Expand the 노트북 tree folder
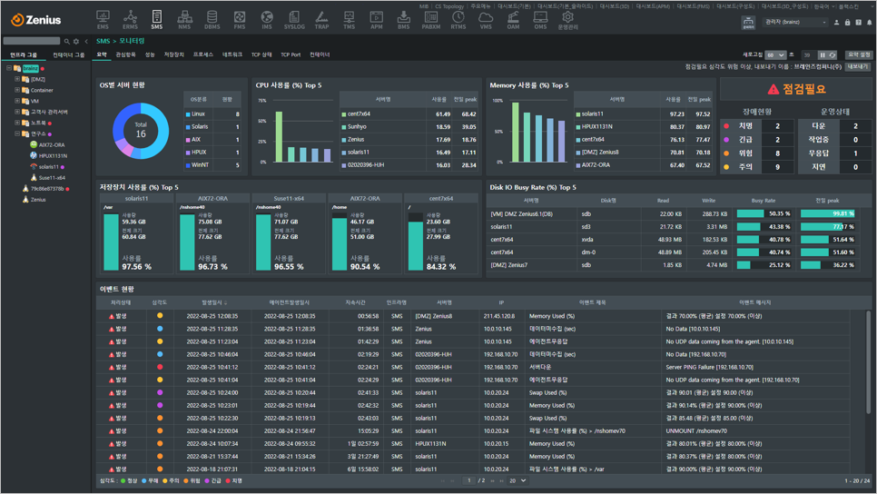Viewport: 877px width, 494px height. [x=17, y=123]
